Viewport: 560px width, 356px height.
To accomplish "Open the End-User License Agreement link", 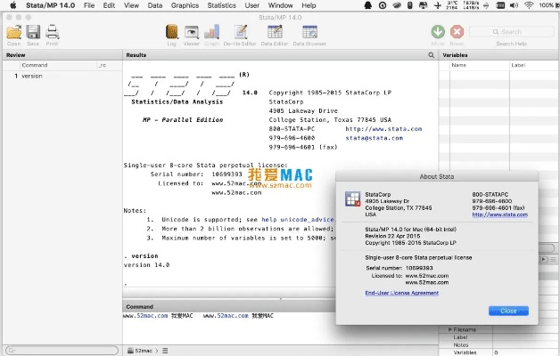I will (x=402, y=293).
